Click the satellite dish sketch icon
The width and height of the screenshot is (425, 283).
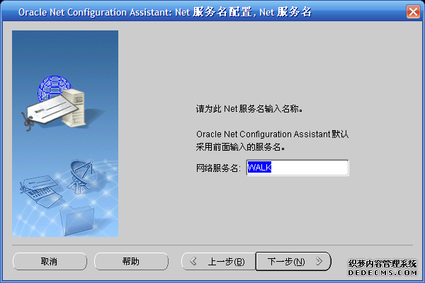[81, 173]
